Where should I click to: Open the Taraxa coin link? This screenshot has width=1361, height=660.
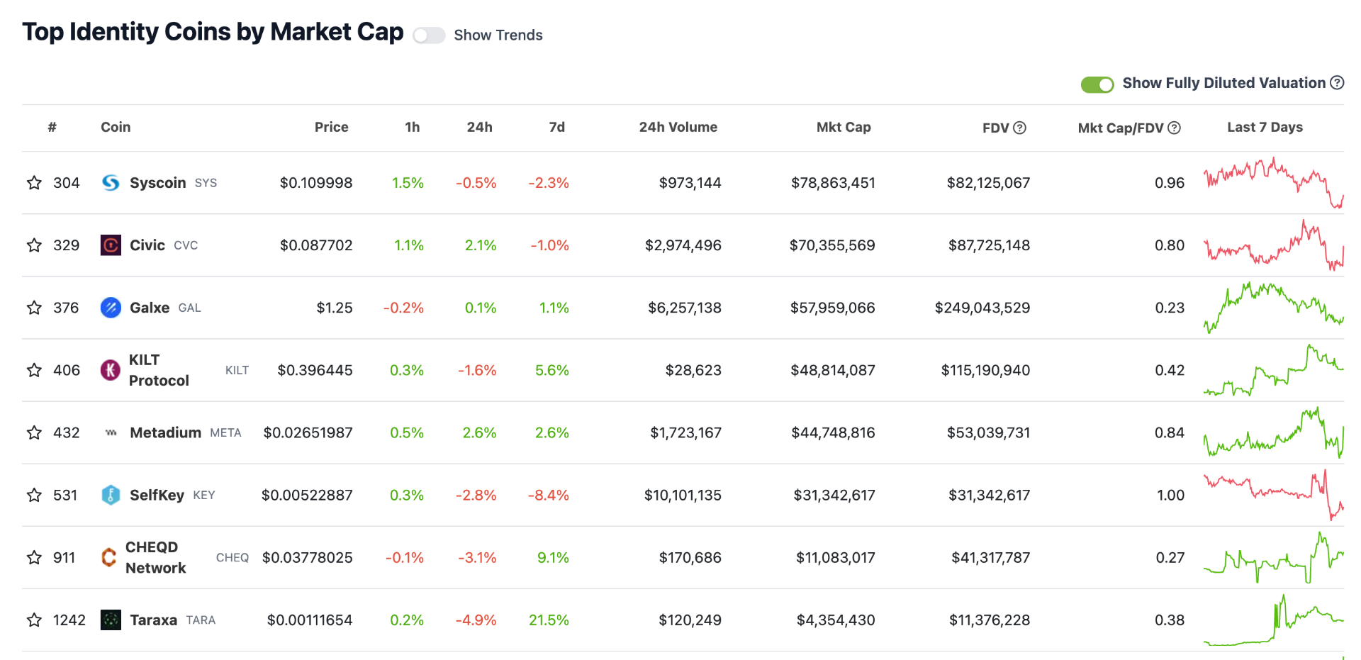coord(153,620)
